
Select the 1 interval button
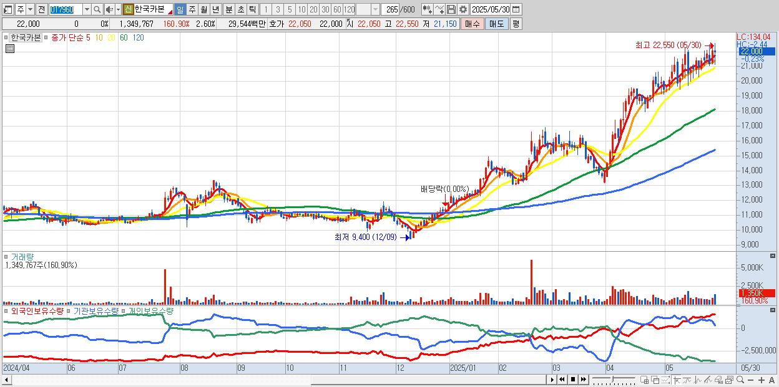pyautogui.click(x=266, y=9)
